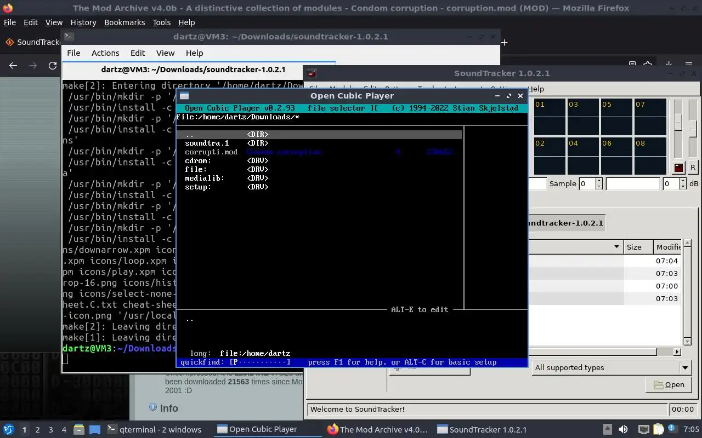Toggle scope channel 06 in SoundTracker
This screenshot has height=438, width=702.
point(616,156)
